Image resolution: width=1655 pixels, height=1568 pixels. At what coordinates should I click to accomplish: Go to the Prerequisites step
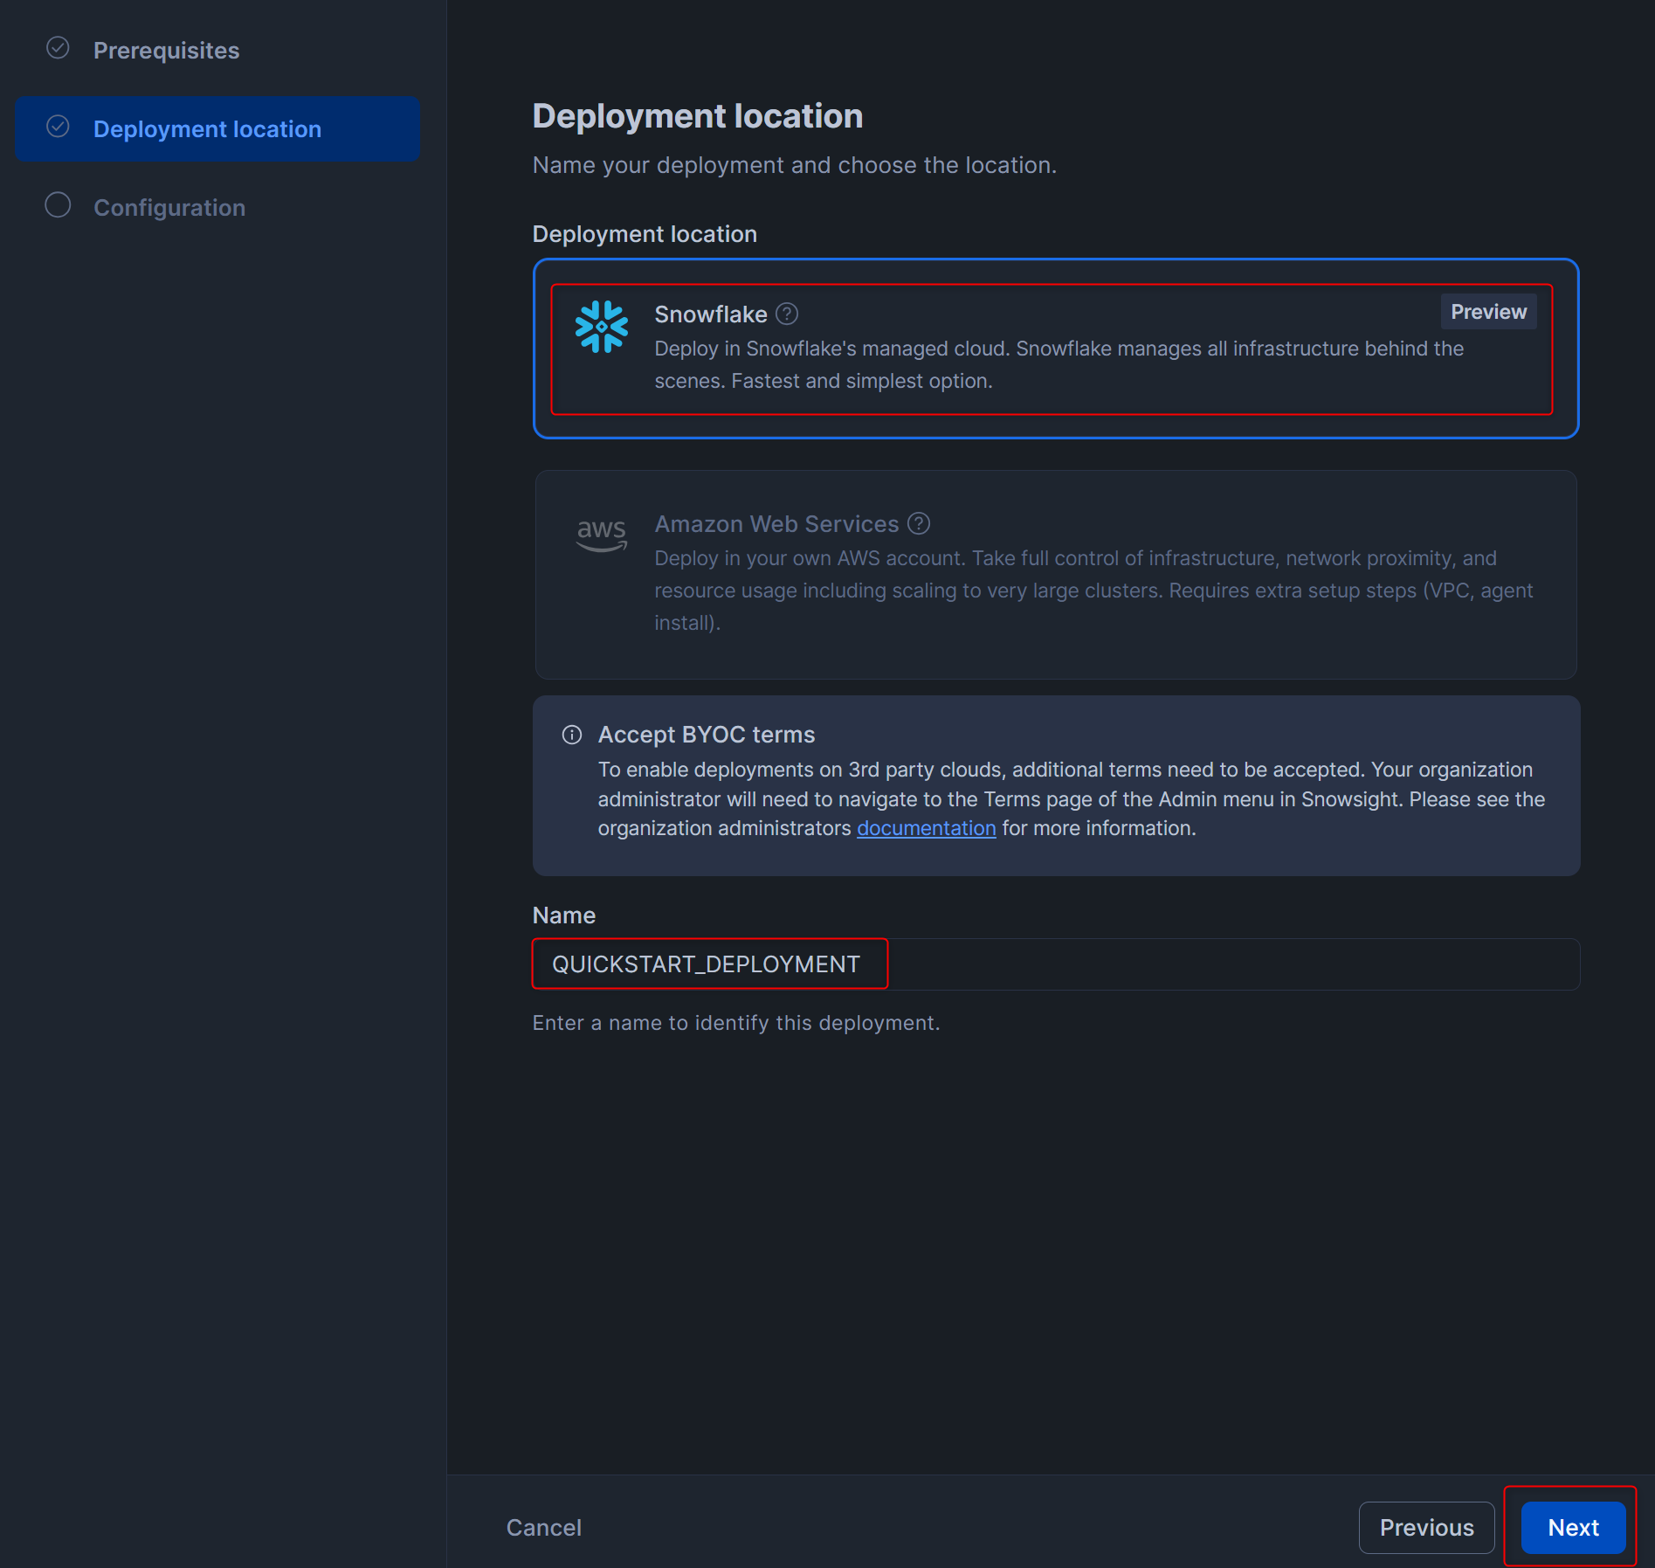click(x=166, y=51)
